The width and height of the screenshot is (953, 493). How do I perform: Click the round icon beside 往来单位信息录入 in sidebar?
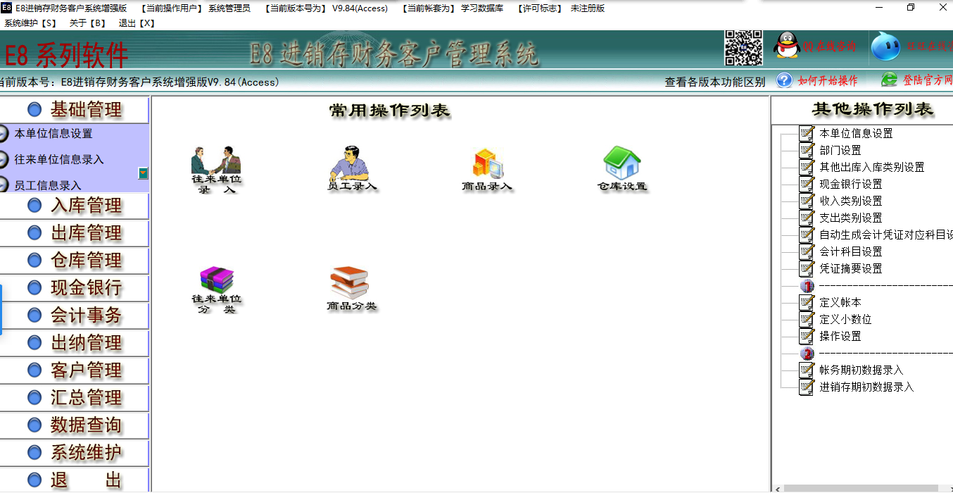4,160
